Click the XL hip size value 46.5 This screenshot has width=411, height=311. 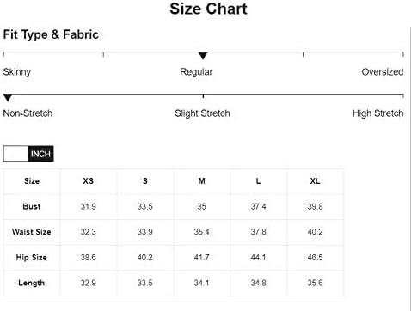point(315,257)
